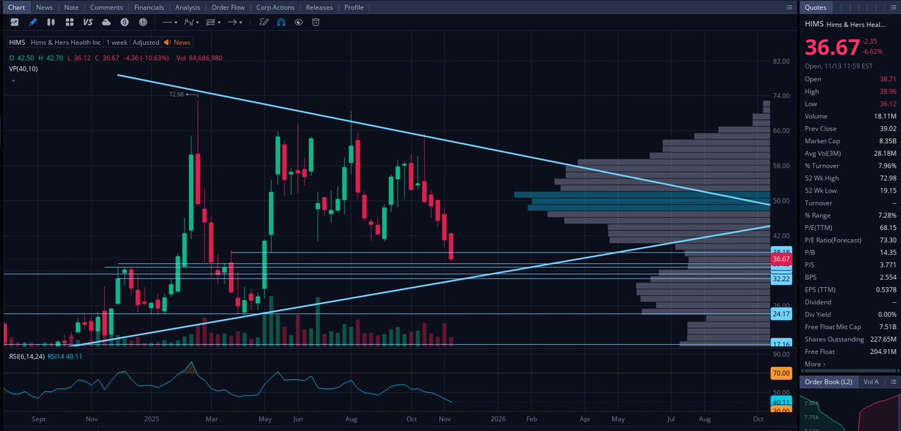Open chart panel list menu icon
Image resolution: width=901 pixels, height=431 pixels.
tap(788, 7)
